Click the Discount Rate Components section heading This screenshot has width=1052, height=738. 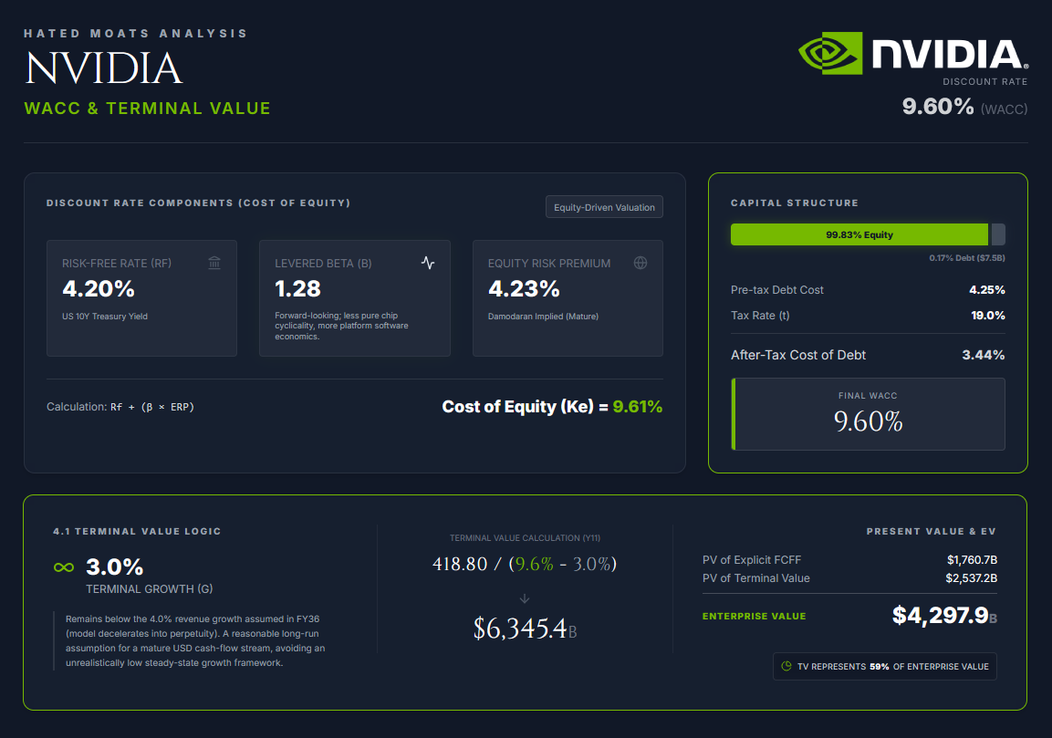tap(199, 203)
